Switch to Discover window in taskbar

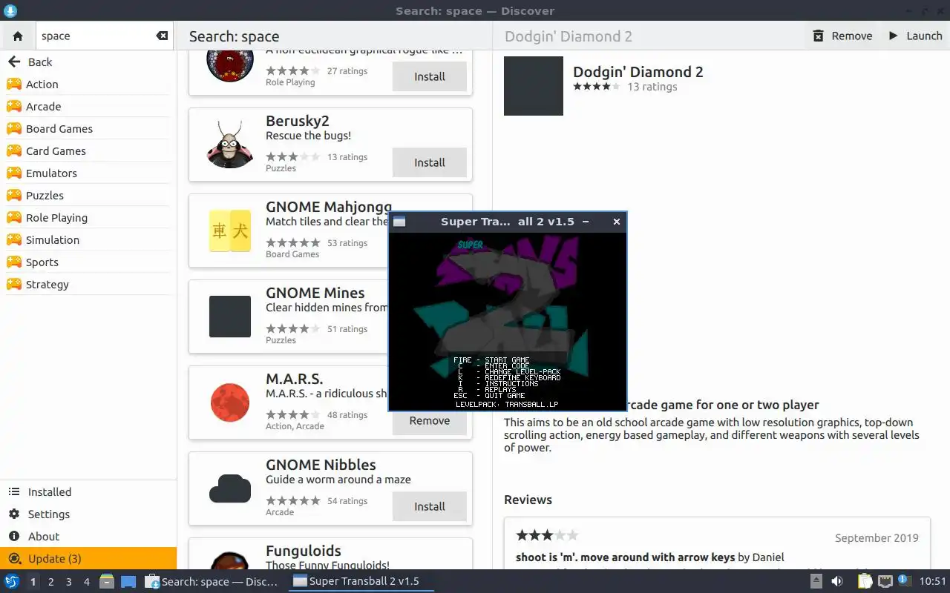[212, 581]
